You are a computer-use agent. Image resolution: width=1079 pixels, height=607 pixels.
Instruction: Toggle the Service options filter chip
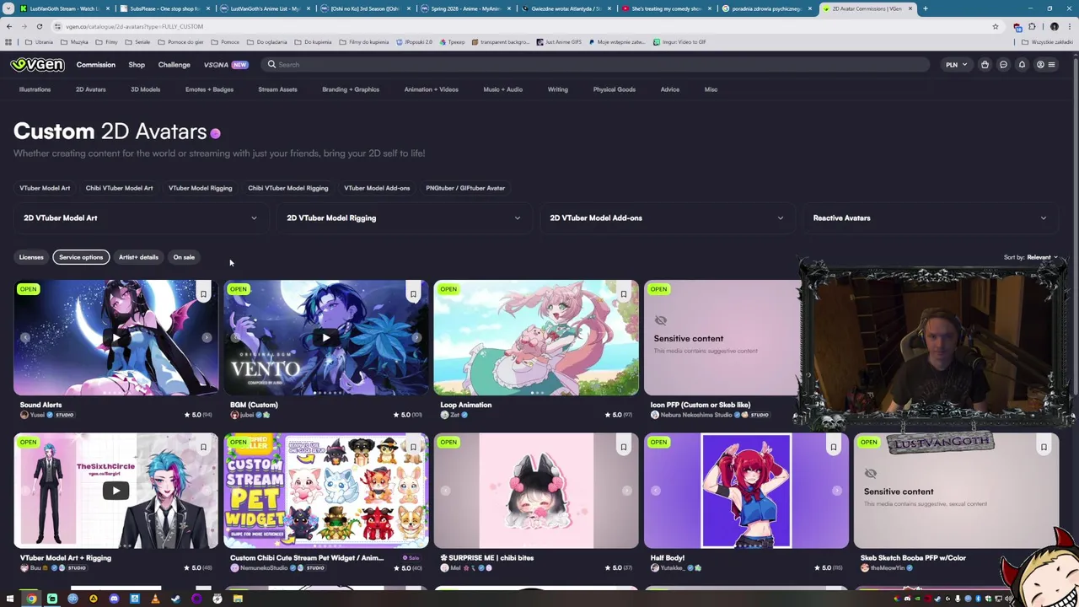pos(81,257)
